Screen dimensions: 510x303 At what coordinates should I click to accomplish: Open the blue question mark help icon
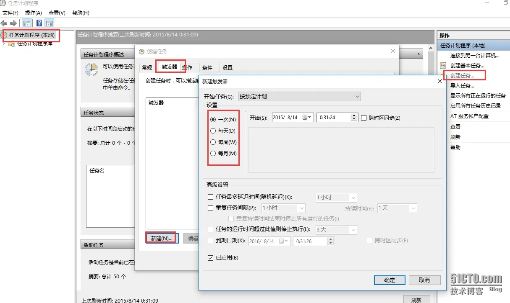(x=39, y=23)
